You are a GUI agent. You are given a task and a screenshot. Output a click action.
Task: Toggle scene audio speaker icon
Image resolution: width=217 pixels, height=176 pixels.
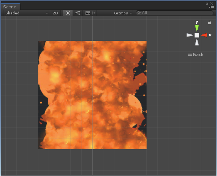click(78, 13)
